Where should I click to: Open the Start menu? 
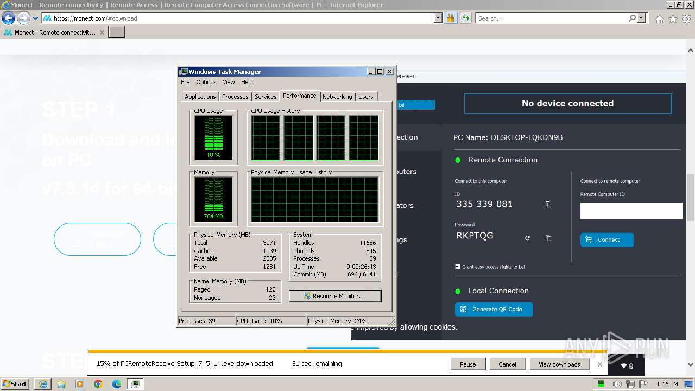15,384
